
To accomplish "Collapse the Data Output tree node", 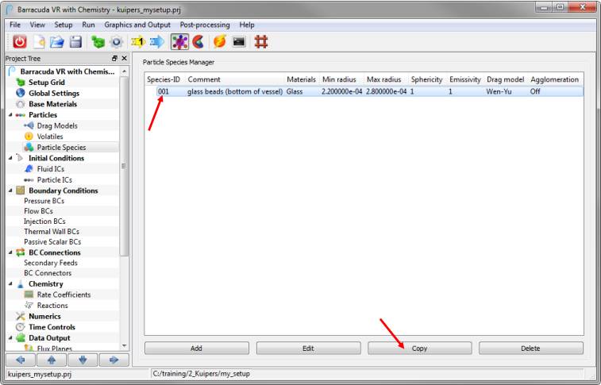I will pyautogui.click(x=10, y=338).
